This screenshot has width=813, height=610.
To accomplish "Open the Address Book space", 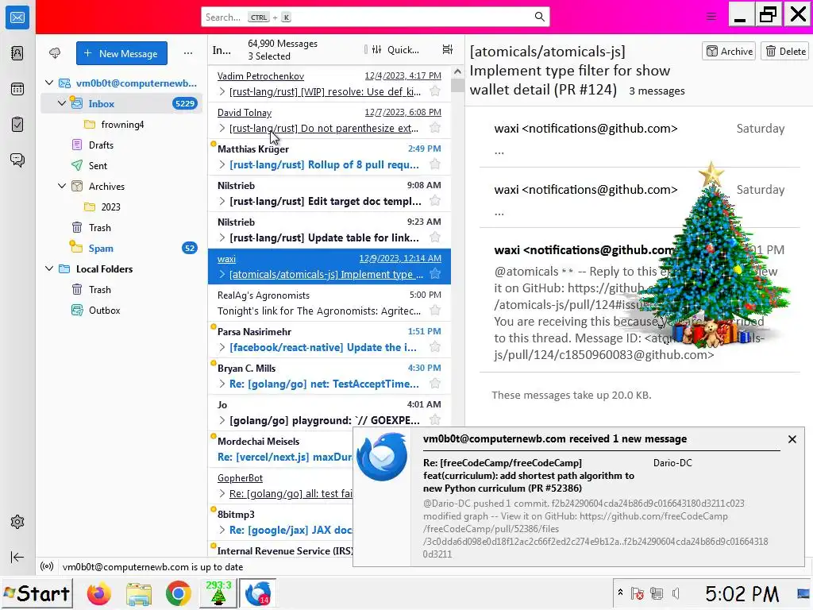I will 17,53.
